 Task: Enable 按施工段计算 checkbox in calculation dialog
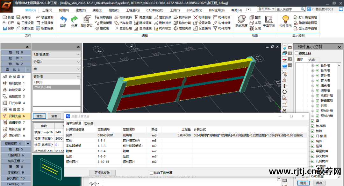(152, 173)
